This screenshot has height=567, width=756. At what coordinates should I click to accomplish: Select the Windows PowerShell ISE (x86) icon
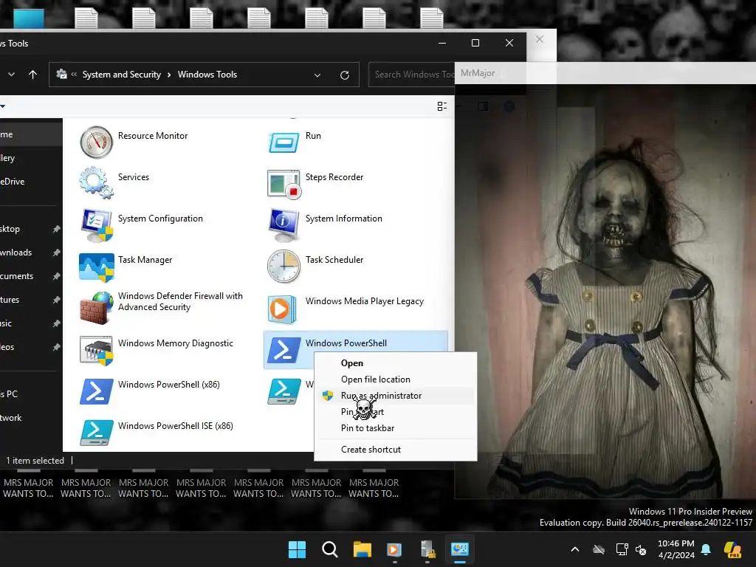(97, 433)
